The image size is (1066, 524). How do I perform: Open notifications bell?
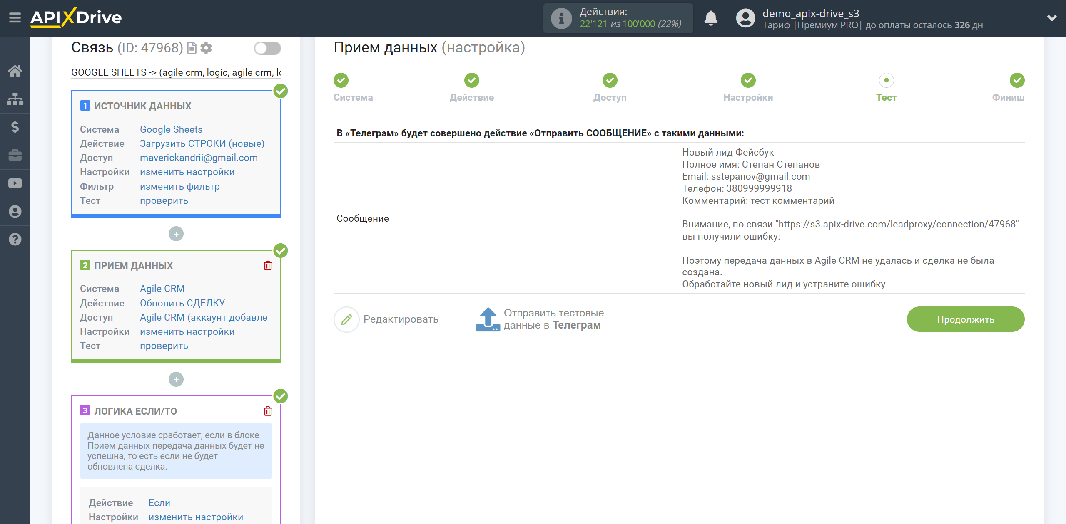point(711,18)
